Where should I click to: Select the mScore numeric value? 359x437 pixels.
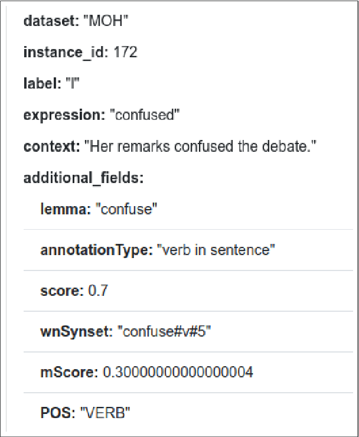177,372
